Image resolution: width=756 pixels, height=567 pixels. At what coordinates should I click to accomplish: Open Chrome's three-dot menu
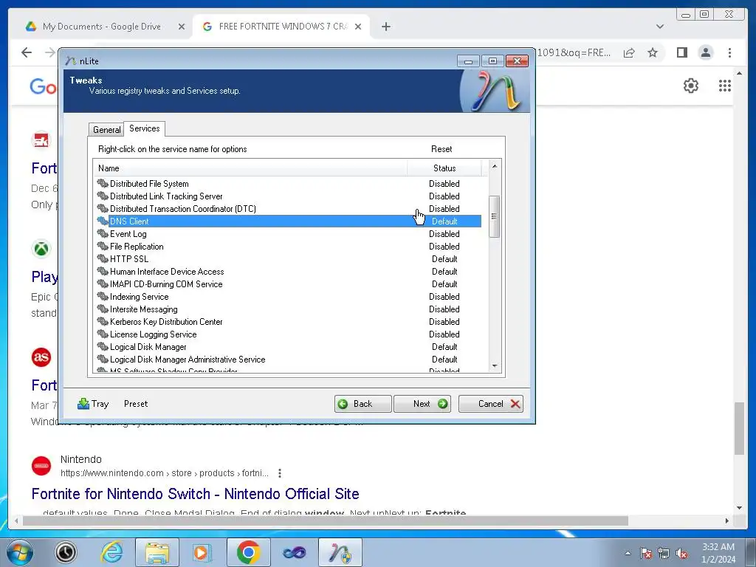click(x=729, y=52)
